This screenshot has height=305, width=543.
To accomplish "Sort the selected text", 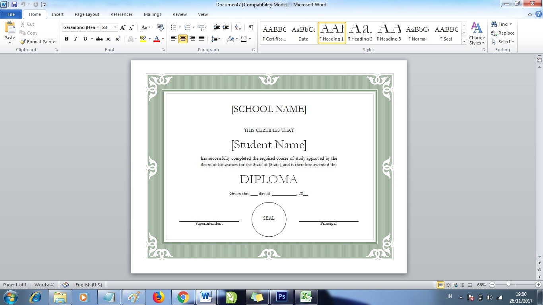I will pyautogui.click(x=238, y=27).
